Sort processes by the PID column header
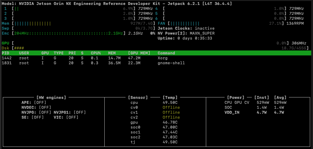This screenshot has width=313, height=149. pyautogui.click(x=5, y=53)
